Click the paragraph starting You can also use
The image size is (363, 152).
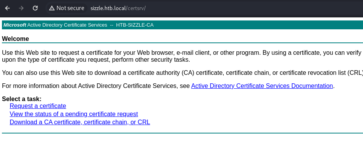[182, 73]
